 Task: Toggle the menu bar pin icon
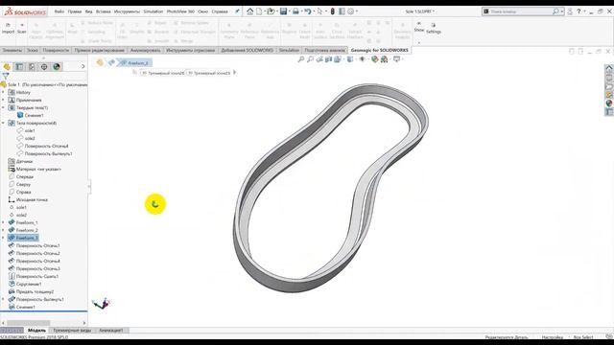(237, 11)
